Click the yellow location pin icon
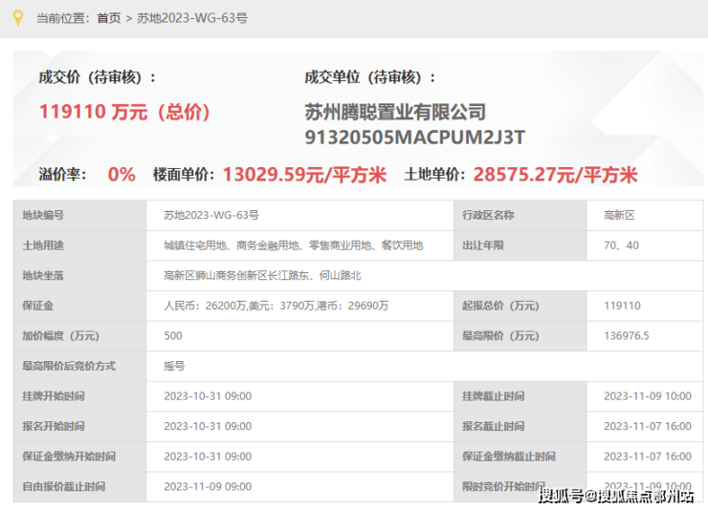The height and width of the screenshot is (511, 708). pos(18,18)
